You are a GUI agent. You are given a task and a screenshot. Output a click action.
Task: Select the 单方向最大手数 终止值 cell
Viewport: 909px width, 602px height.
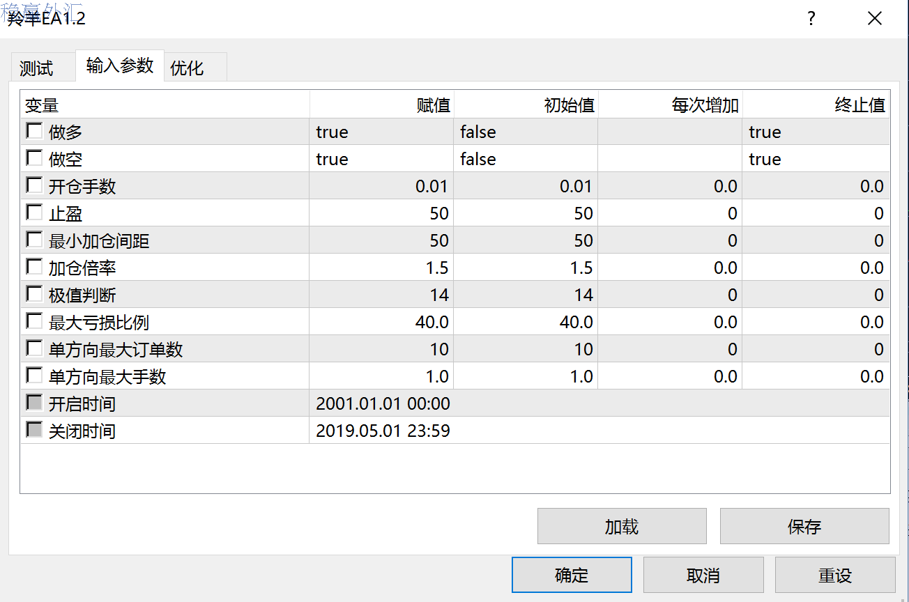pos(816,376)
